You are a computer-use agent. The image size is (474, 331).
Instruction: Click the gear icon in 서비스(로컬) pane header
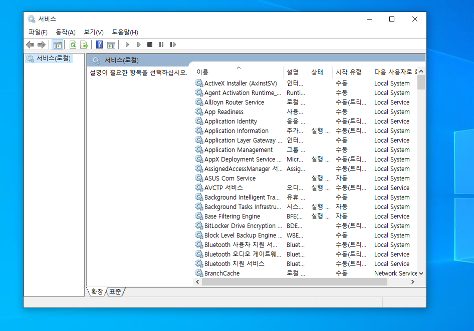96,60
